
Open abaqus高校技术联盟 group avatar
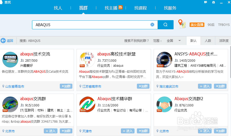(x=87, y=60)
